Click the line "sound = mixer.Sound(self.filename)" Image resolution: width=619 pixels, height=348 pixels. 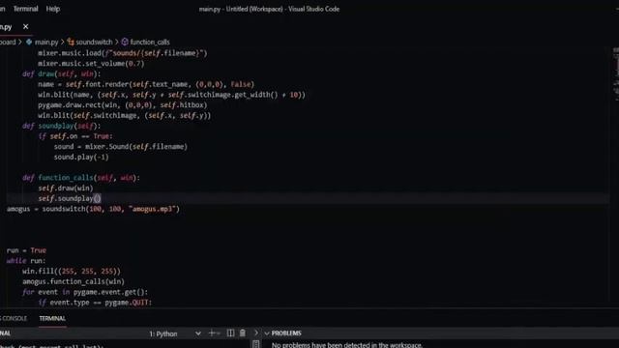coord(121,147)
